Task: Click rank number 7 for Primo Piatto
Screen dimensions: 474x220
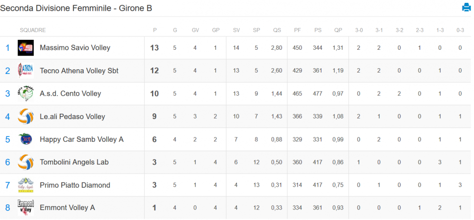Action: pos(8,185)
